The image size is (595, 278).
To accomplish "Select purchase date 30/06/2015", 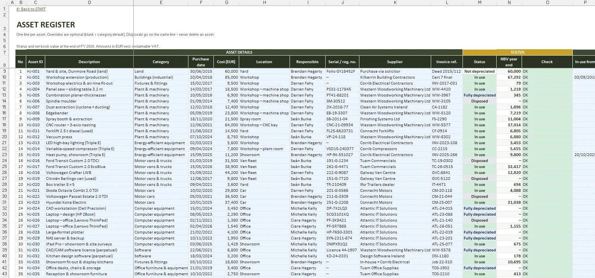I will pos(201,71).
